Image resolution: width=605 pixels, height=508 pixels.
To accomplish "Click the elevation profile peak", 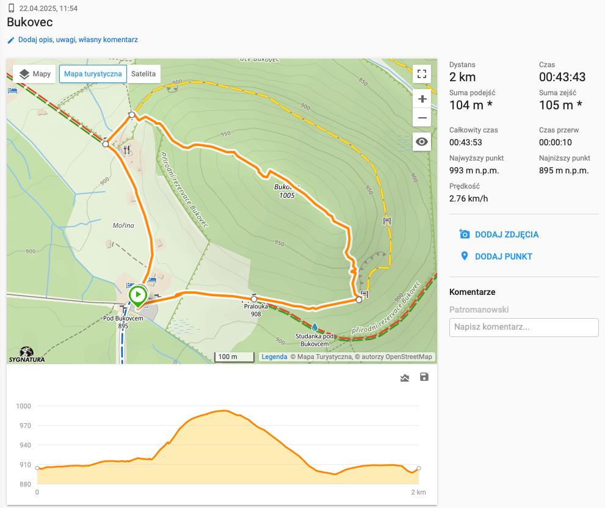I will [x=225, y=411].
